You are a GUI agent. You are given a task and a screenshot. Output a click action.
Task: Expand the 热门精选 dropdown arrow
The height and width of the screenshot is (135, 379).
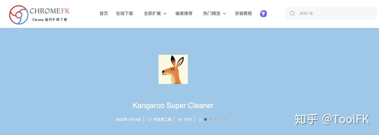click(225, 14)
